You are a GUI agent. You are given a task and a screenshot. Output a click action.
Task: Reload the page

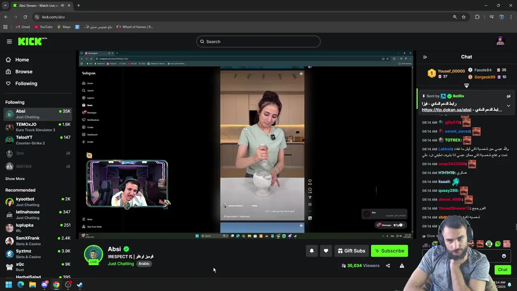click(x=25, y=17)
